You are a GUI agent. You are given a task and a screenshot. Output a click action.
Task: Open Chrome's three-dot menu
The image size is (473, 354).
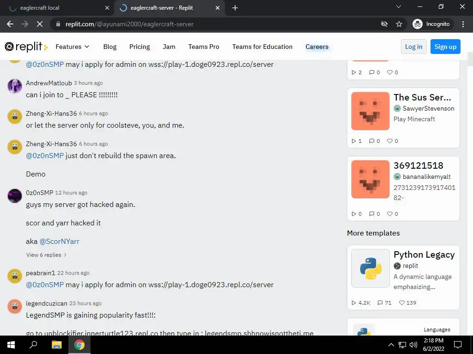click(463, 24)
